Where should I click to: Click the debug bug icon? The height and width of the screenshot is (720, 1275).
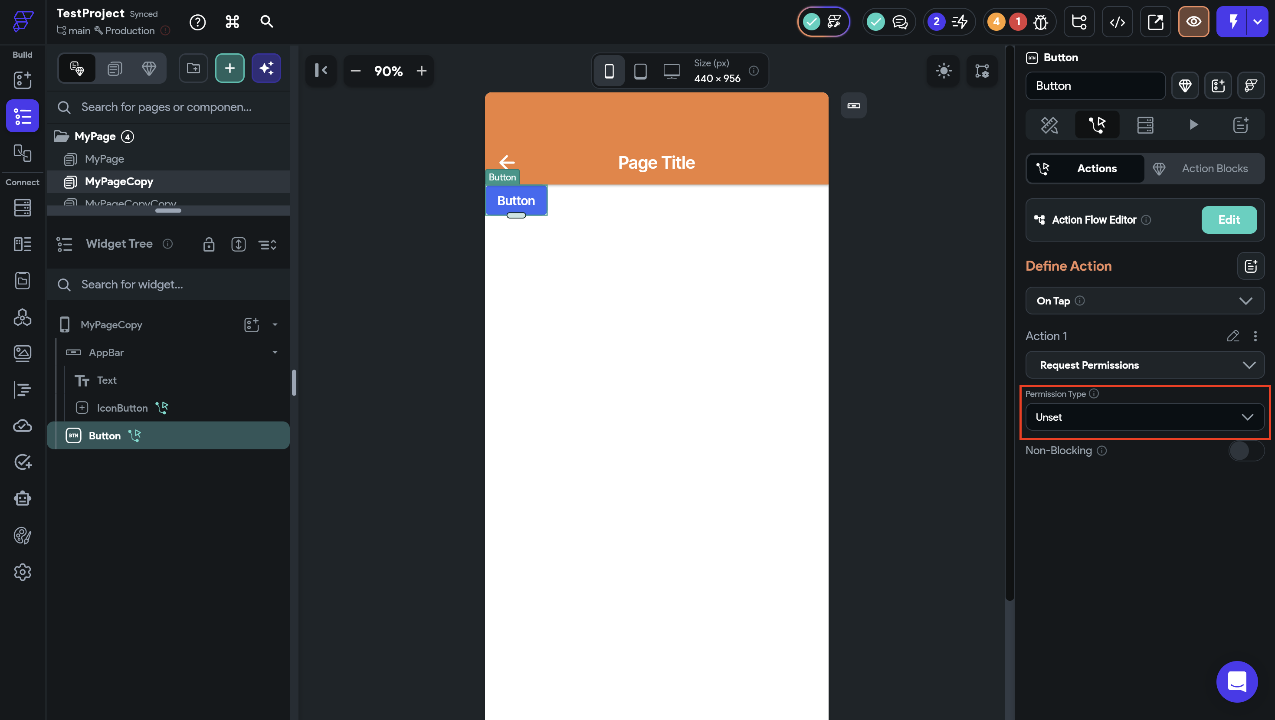click(1040, 22)
